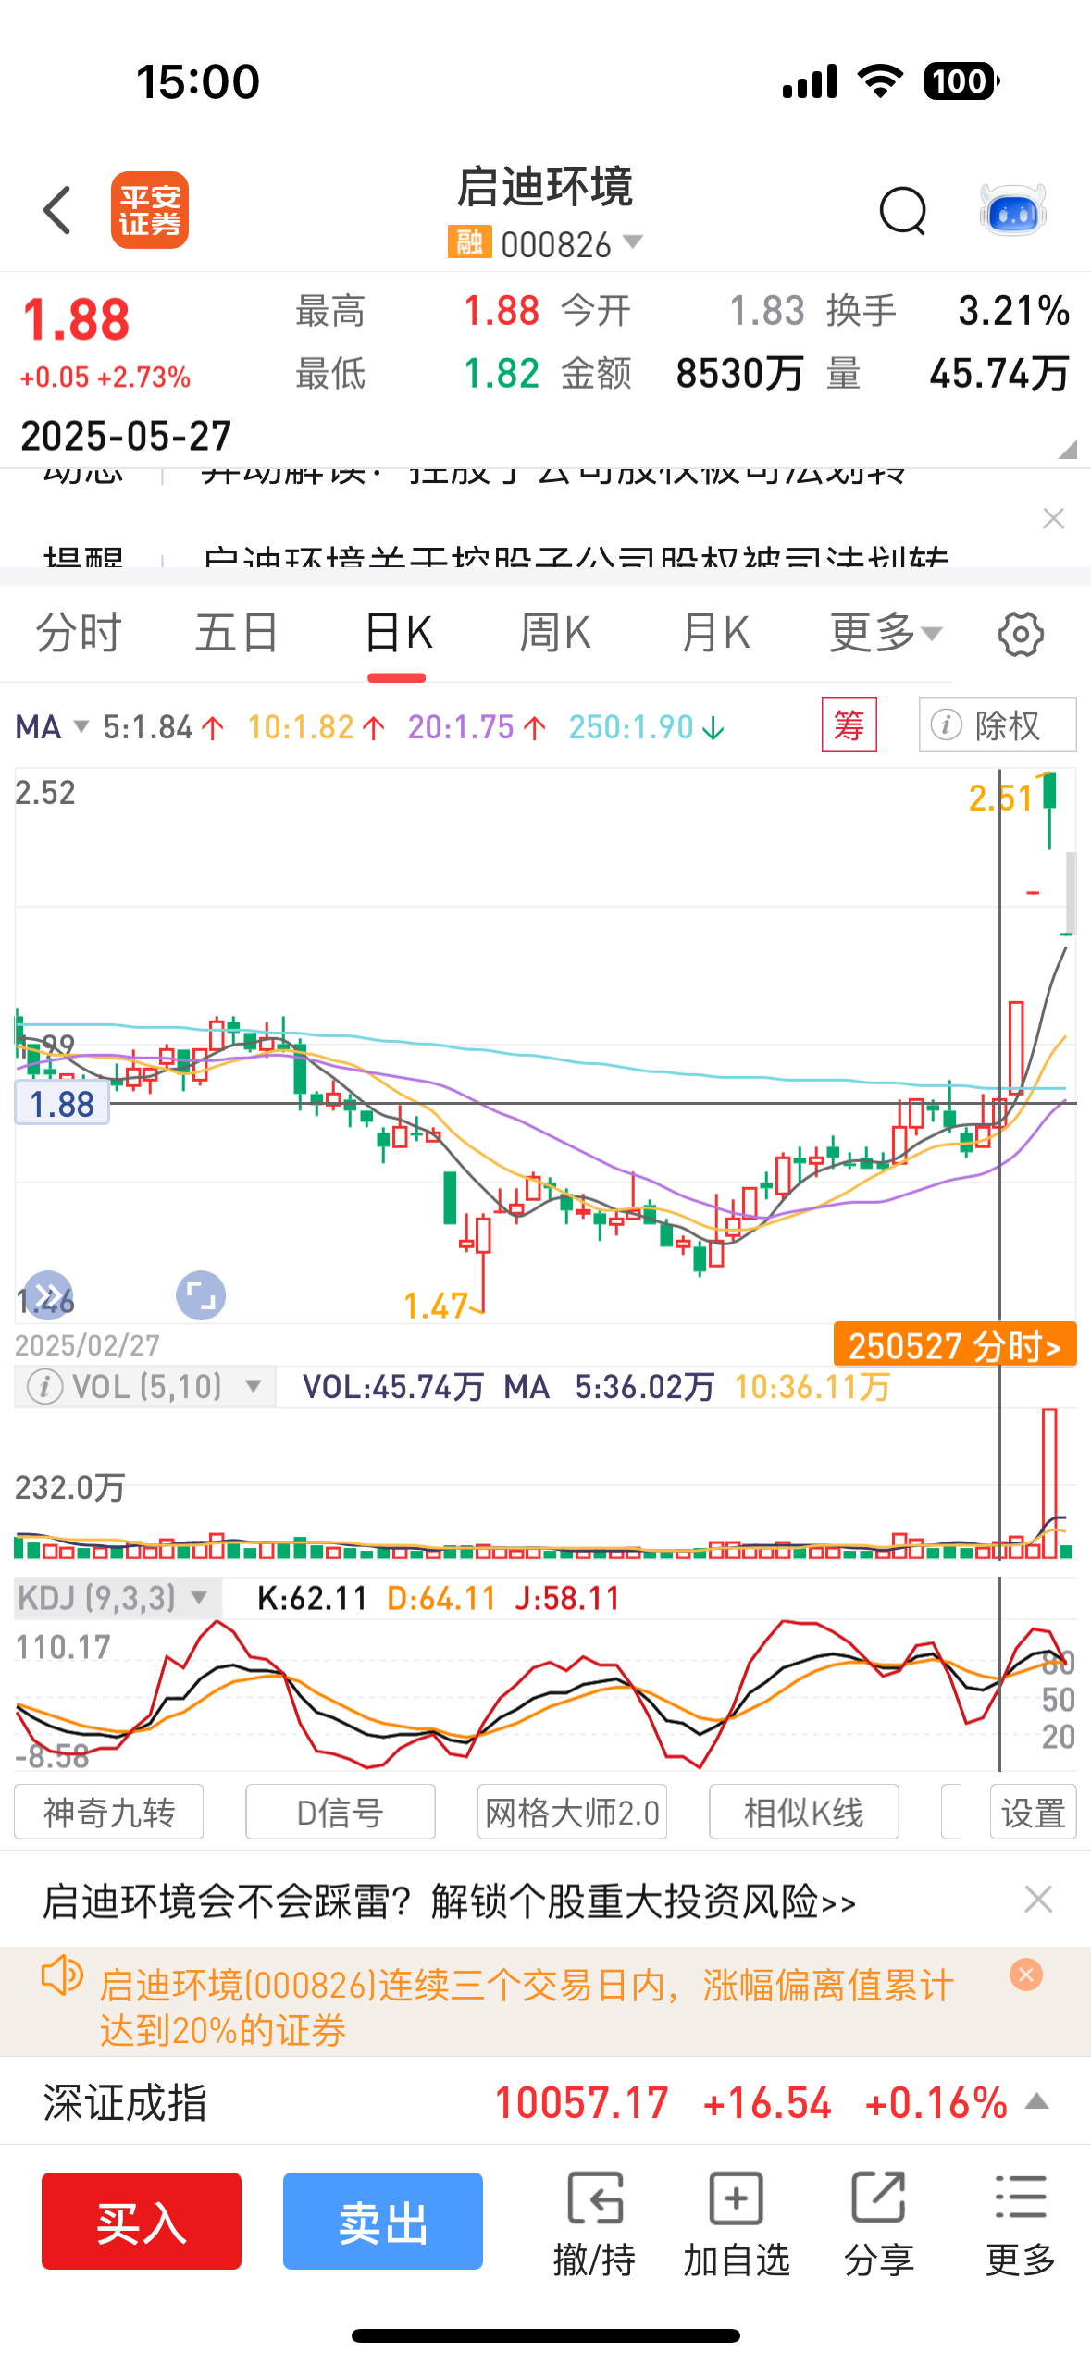1091x2365 pixels.
Task: Read the 涨幅偏离值 alert message
Action: point(527,2007)
